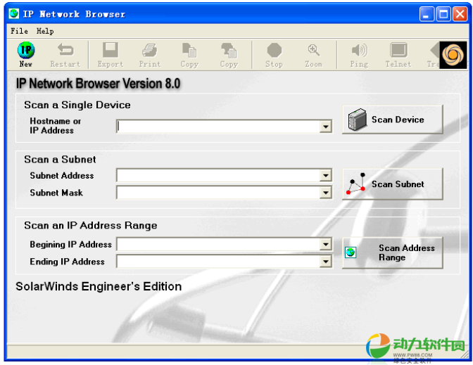
Task: Expand the Subnet Mask dropdown arrow
Action: point(325,193)
